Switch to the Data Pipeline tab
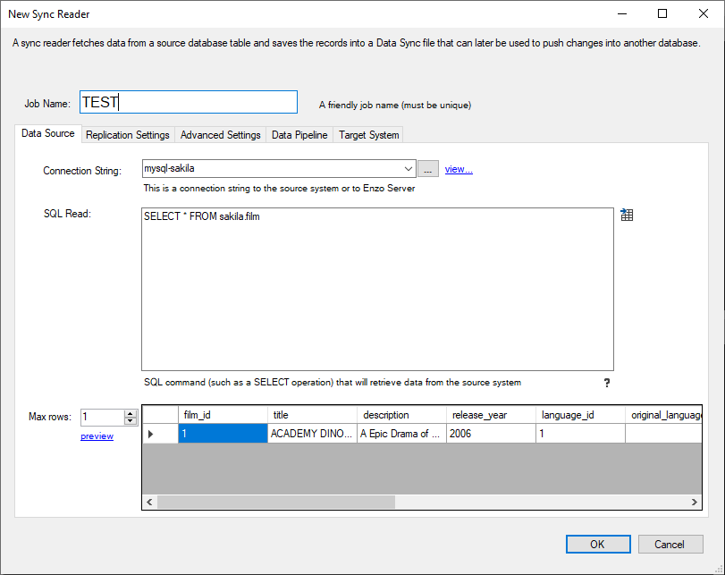This screenshot has width=725, height=575. click(299, 135)
